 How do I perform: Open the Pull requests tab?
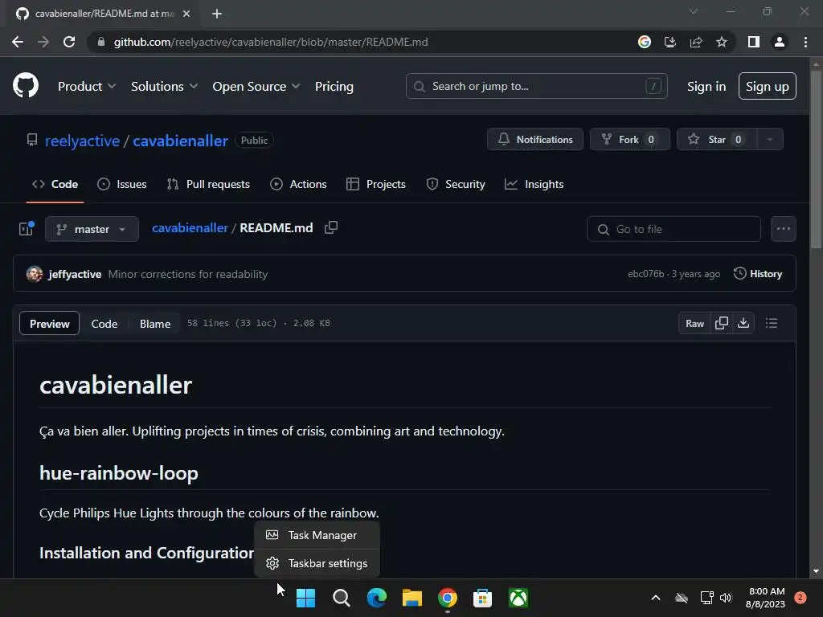208,184
